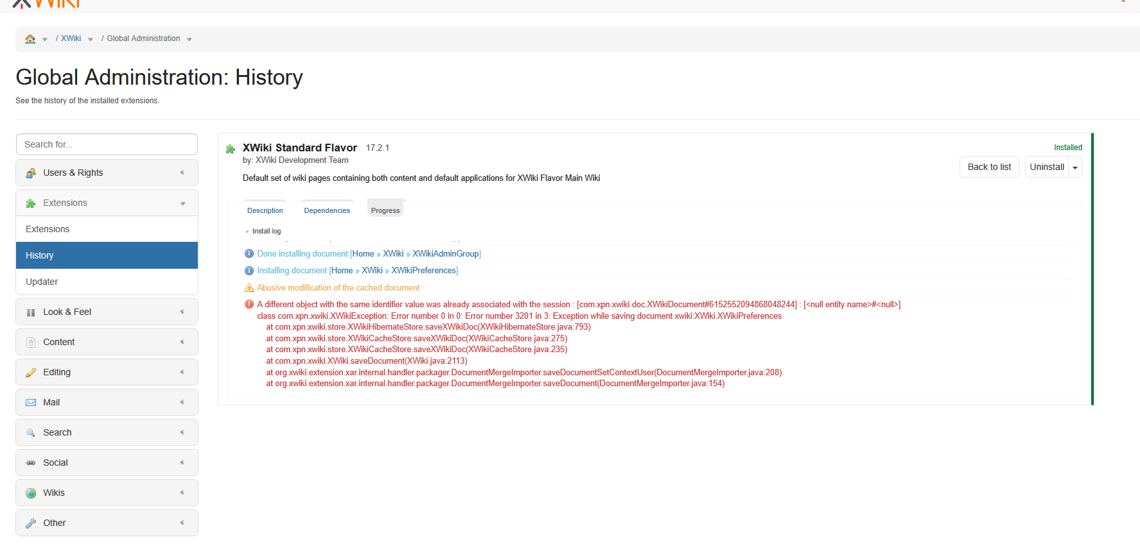Open the Uninstall dropdown caret
1140x551 pixels.
point(1075,167)
